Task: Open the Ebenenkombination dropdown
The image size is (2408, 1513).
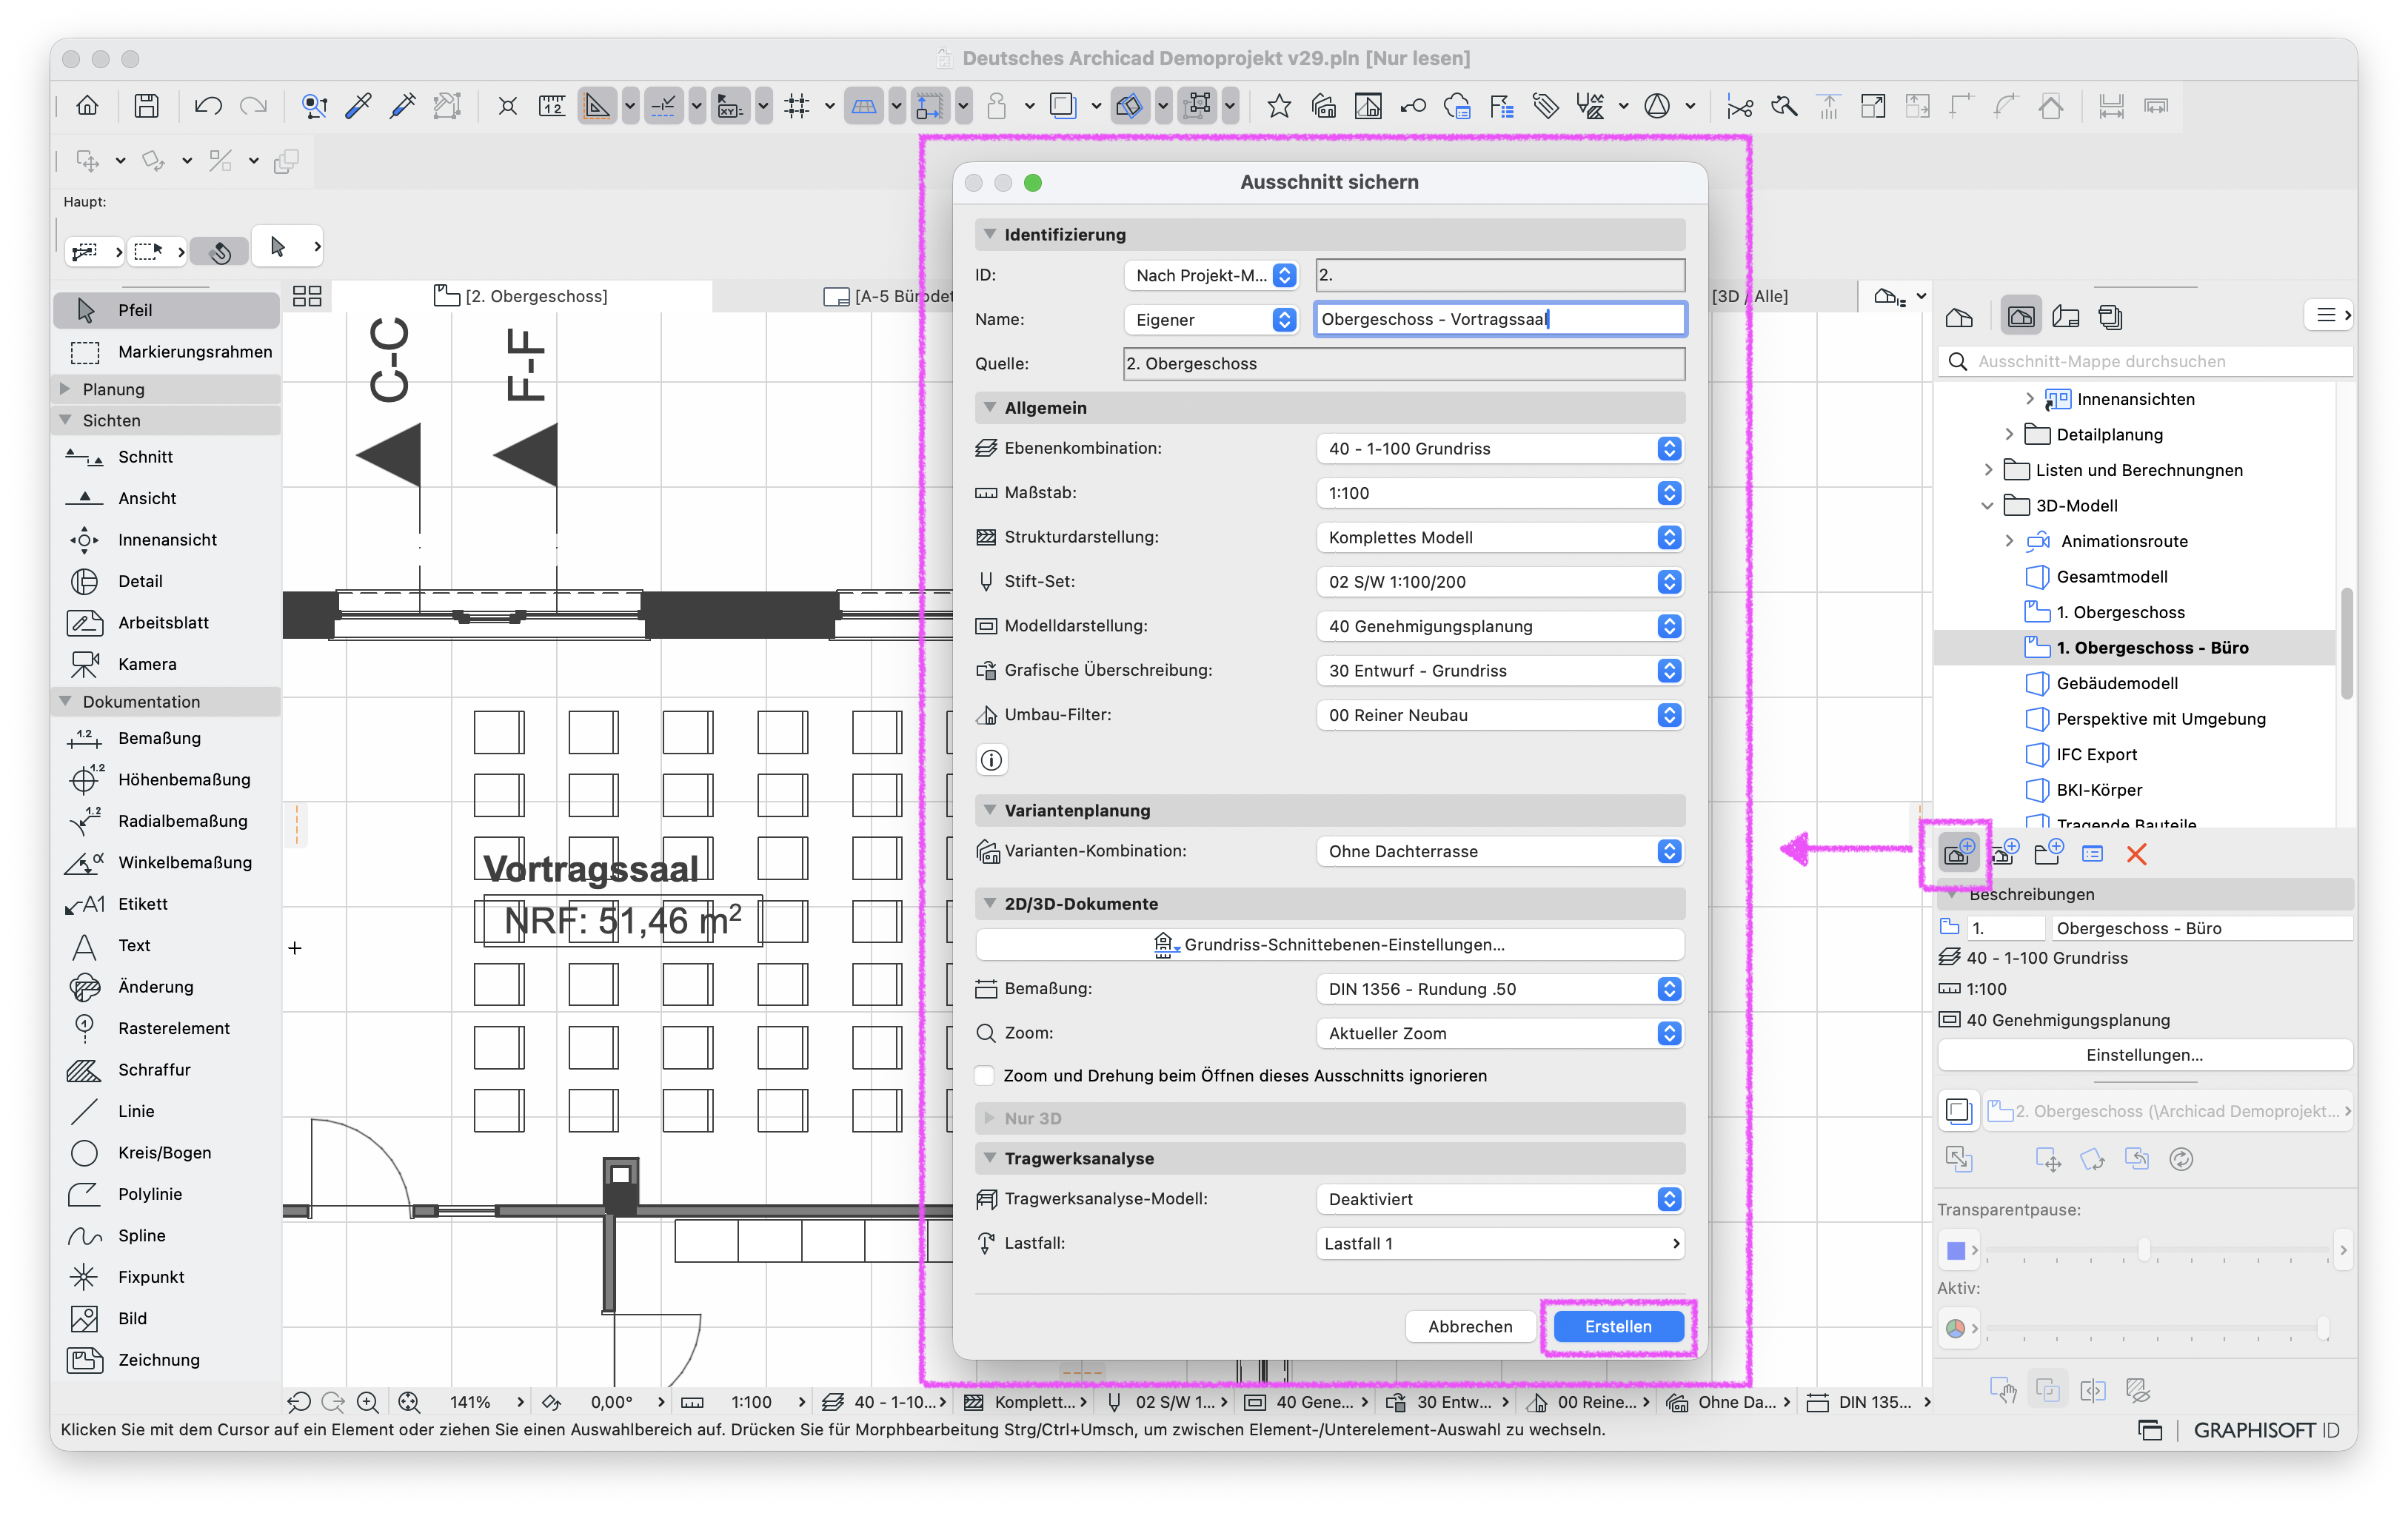Action: point(1500,449)
